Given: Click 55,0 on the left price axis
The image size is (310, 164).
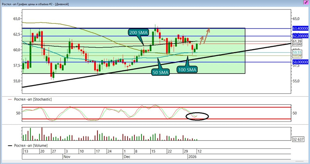Looking at the screenshot, I should pyautogui.click(x=17, y=81).
